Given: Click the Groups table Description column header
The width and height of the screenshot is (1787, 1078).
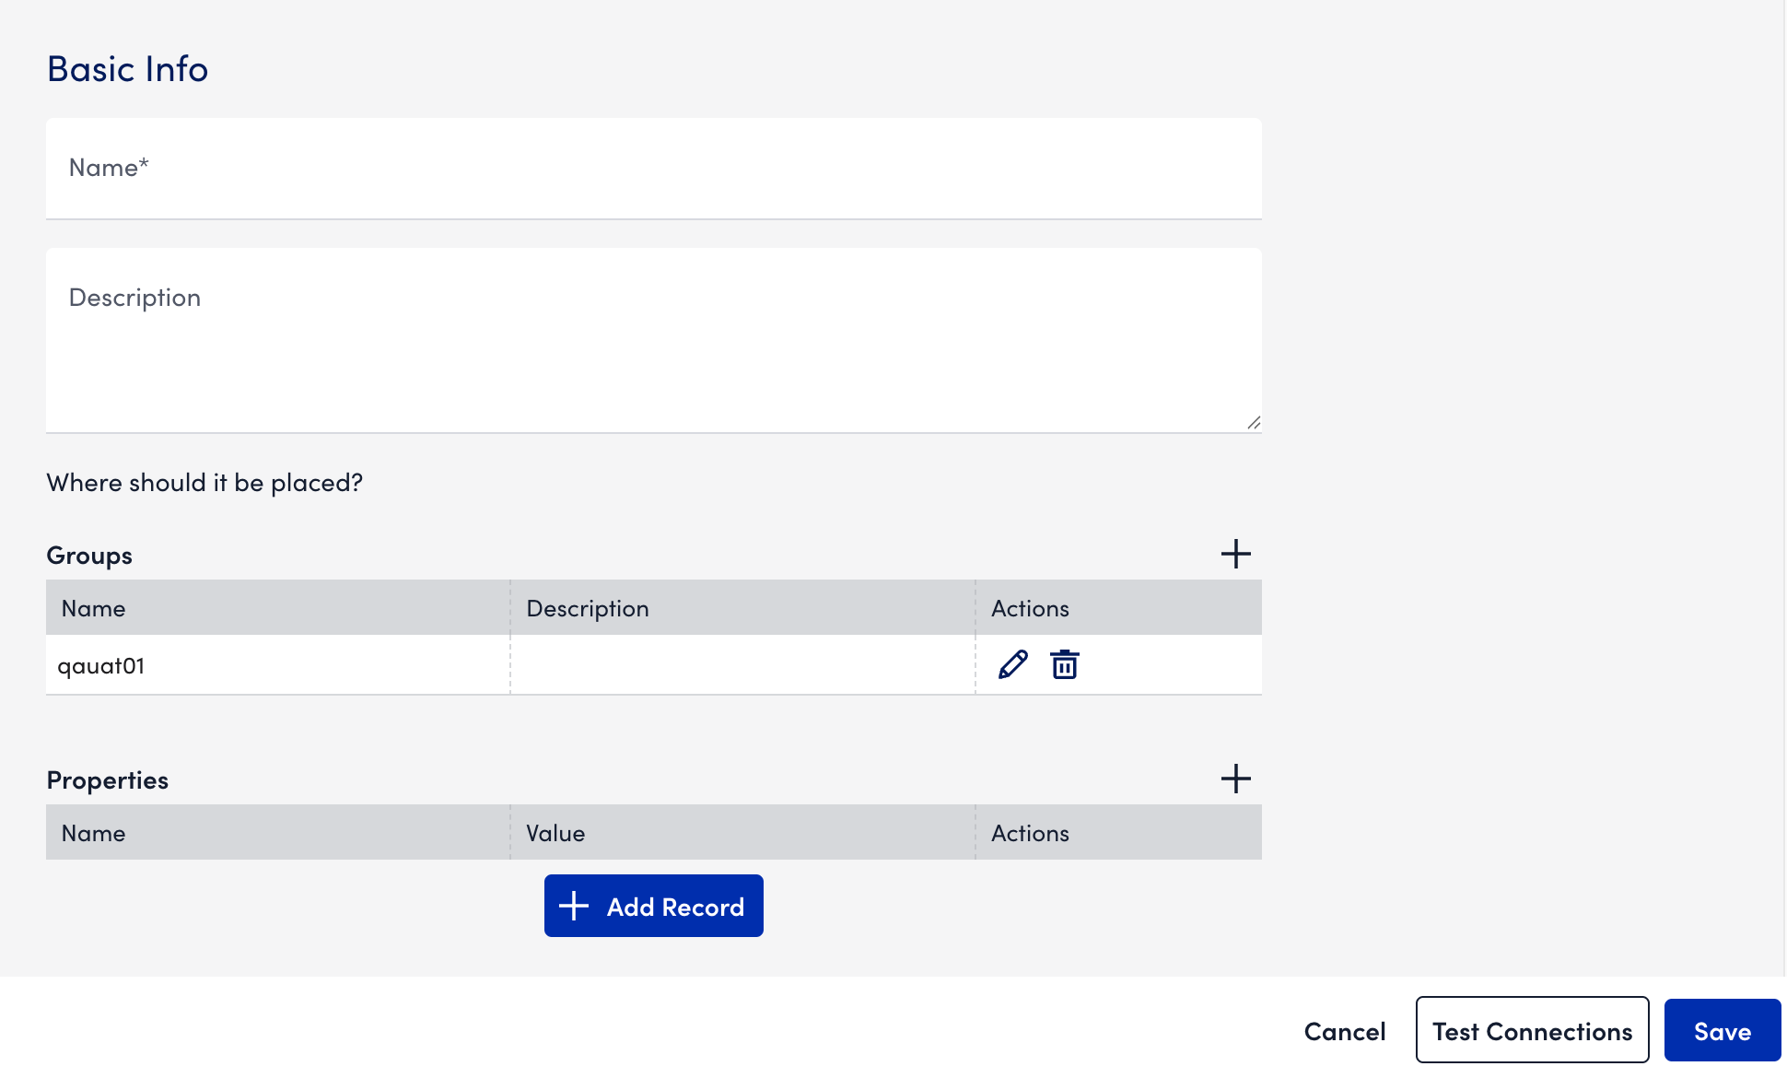Looking at the screenshot, I should [742, 608].
